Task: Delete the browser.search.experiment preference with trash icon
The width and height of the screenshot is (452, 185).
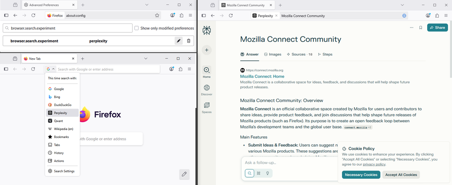Action: 189,41
